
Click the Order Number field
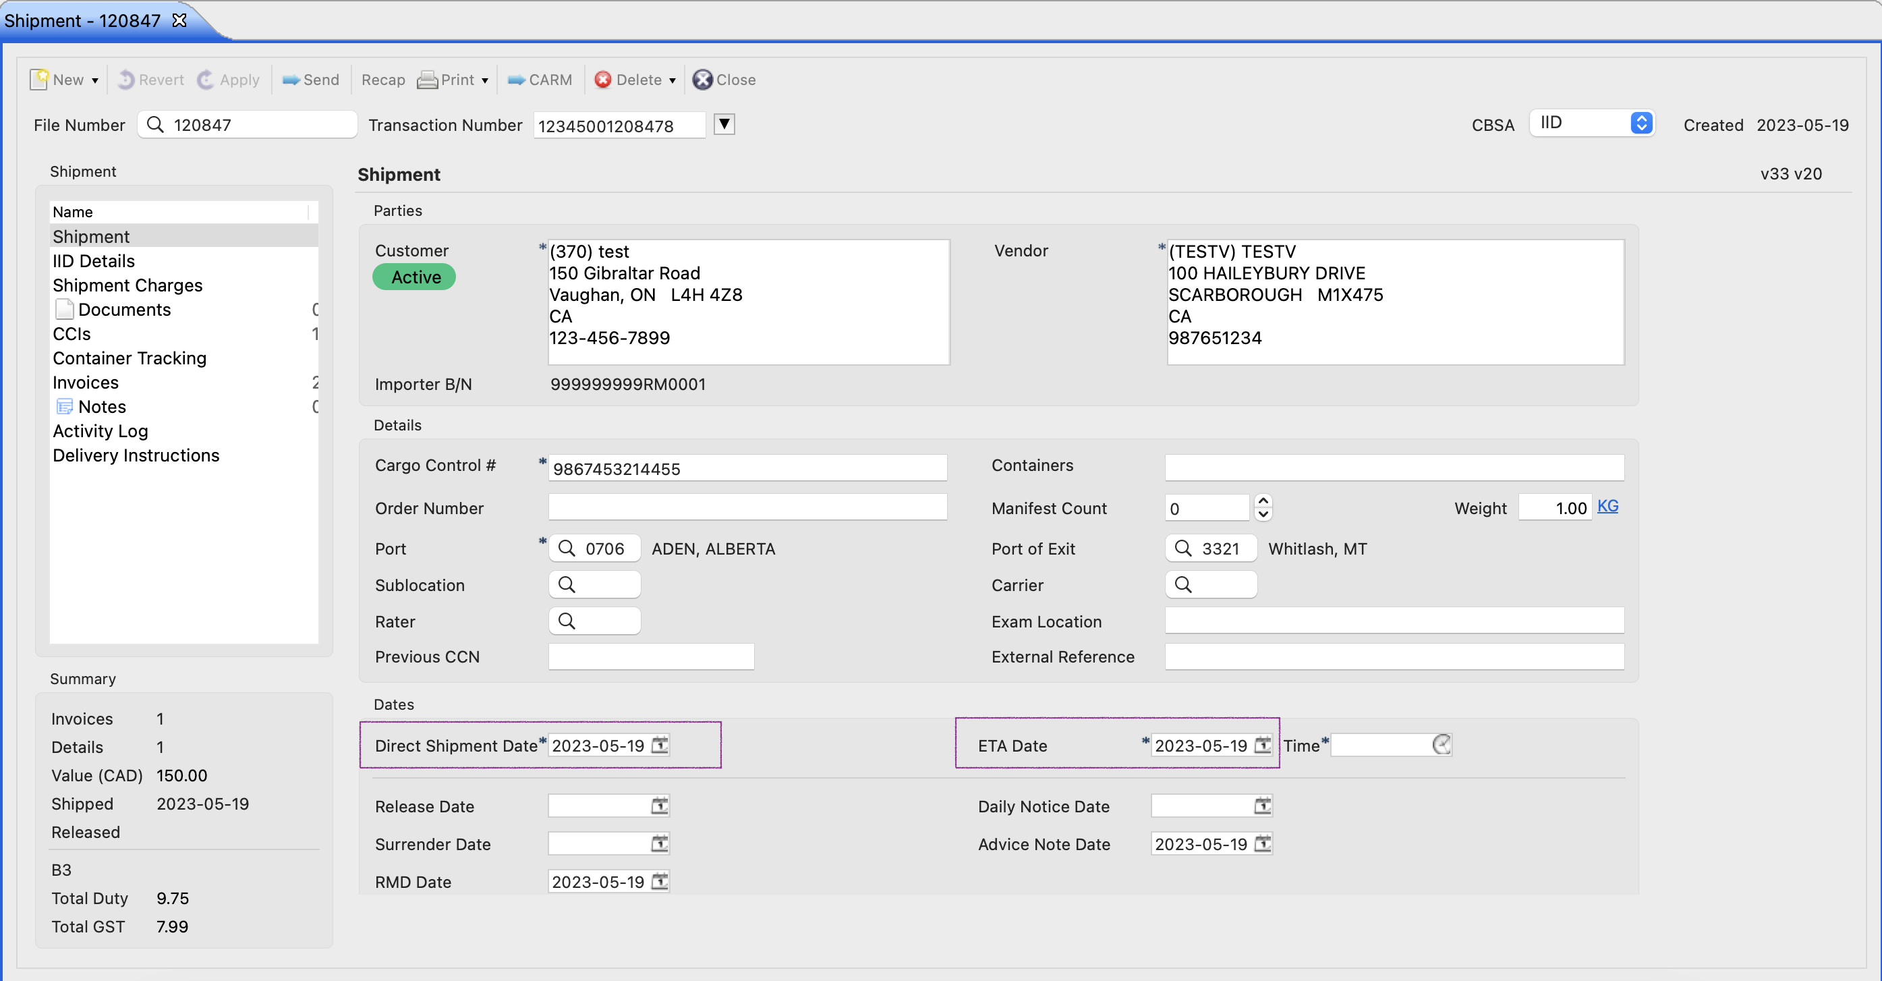pos(747,507)
